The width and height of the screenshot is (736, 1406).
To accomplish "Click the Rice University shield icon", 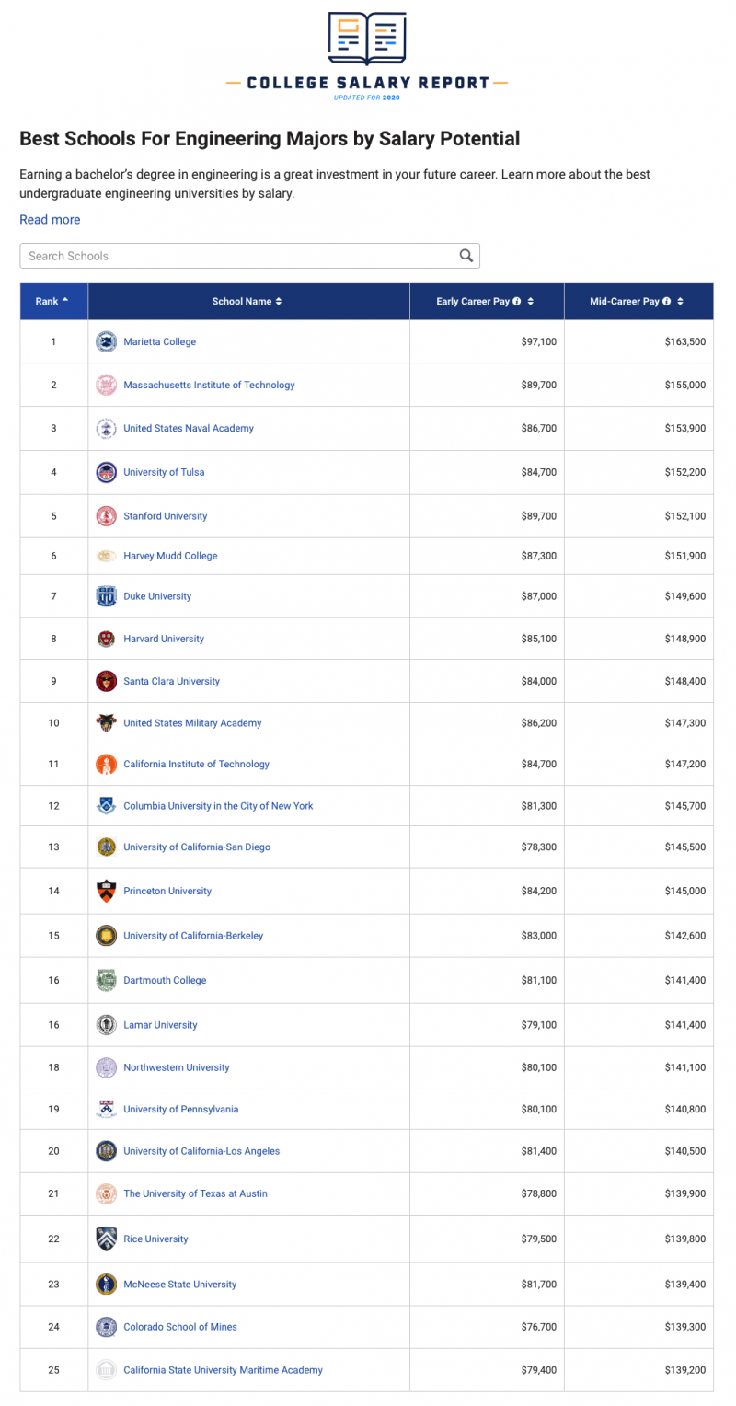I will pyautogui.click(x=106, y=1239).
